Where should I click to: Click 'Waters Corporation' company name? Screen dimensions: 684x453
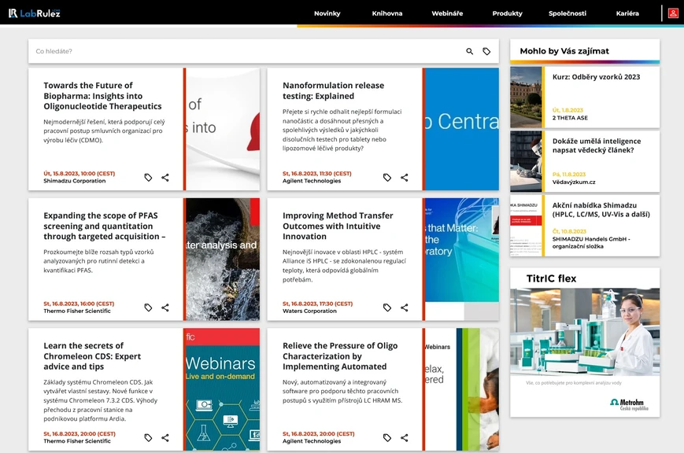coord(309,311)
